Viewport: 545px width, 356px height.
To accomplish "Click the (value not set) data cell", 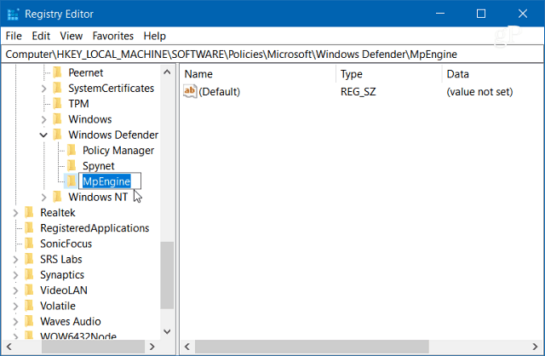I will pyautogui.click(x=479, y=91).
